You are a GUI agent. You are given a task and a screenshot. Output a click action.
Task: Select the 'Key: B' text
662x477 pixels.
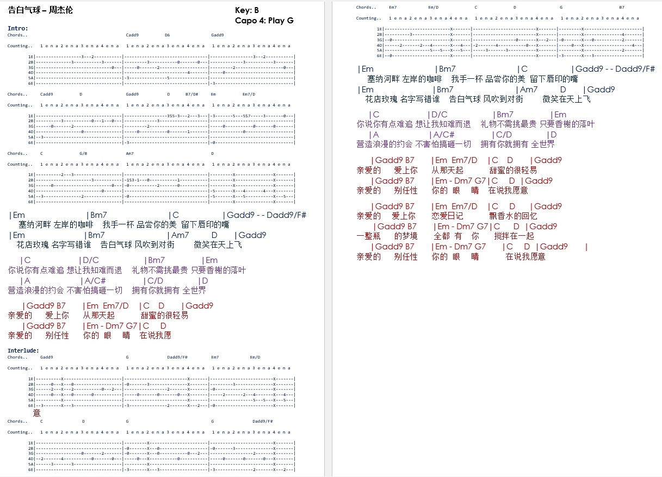[247, 10]
